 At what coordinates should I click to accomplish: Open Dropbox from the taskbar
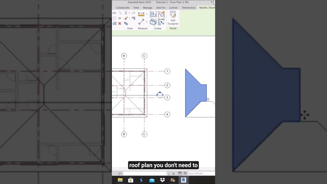(x=162, y=180)
